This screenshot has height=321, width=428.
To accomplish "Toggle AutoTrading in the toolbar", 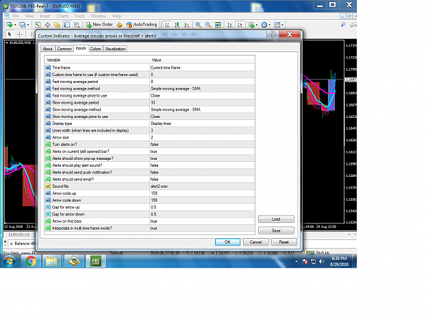I will (x=141, y=25).
